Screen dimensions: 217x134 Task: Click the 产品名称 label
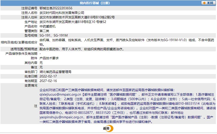click(31, 26)
